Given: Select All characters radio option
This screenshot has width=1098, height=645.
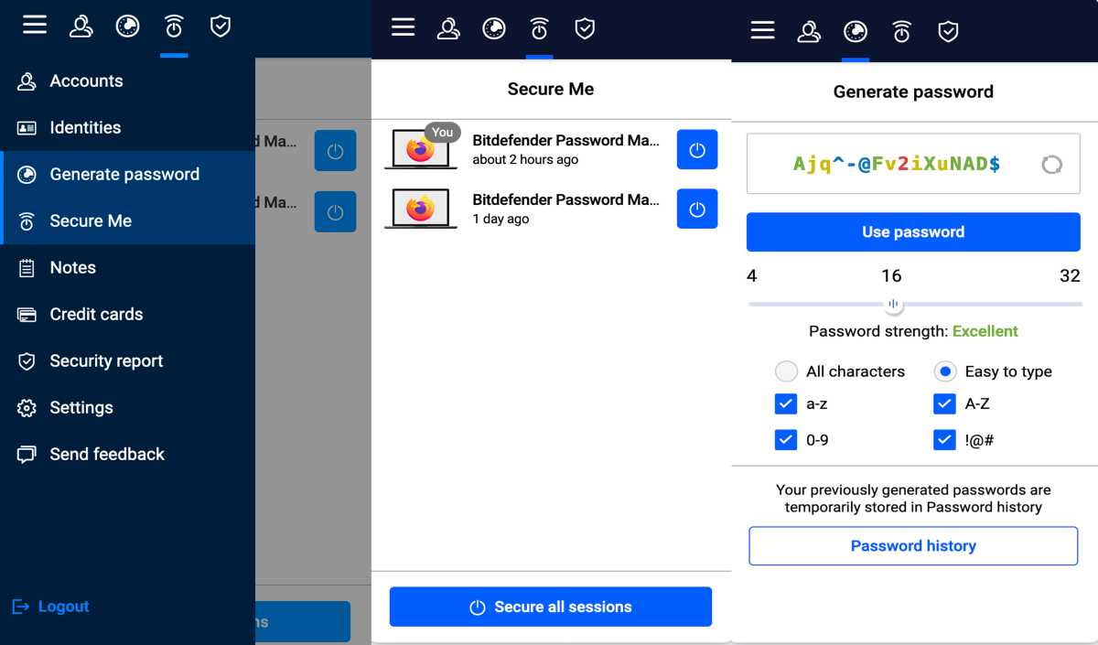Looking at the screenshot, I should 786,371.
